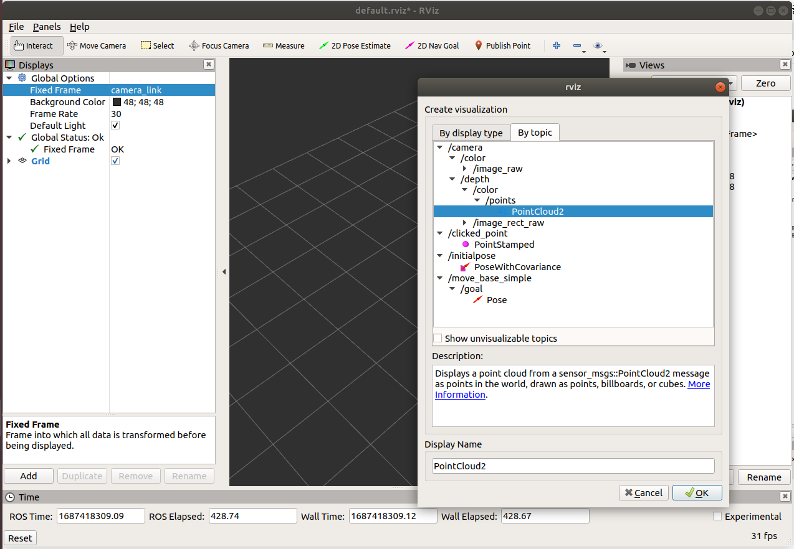Screen dimensions: 794x549
Task: Select the 2D Nav Goal tool
Action: (432, 45)
